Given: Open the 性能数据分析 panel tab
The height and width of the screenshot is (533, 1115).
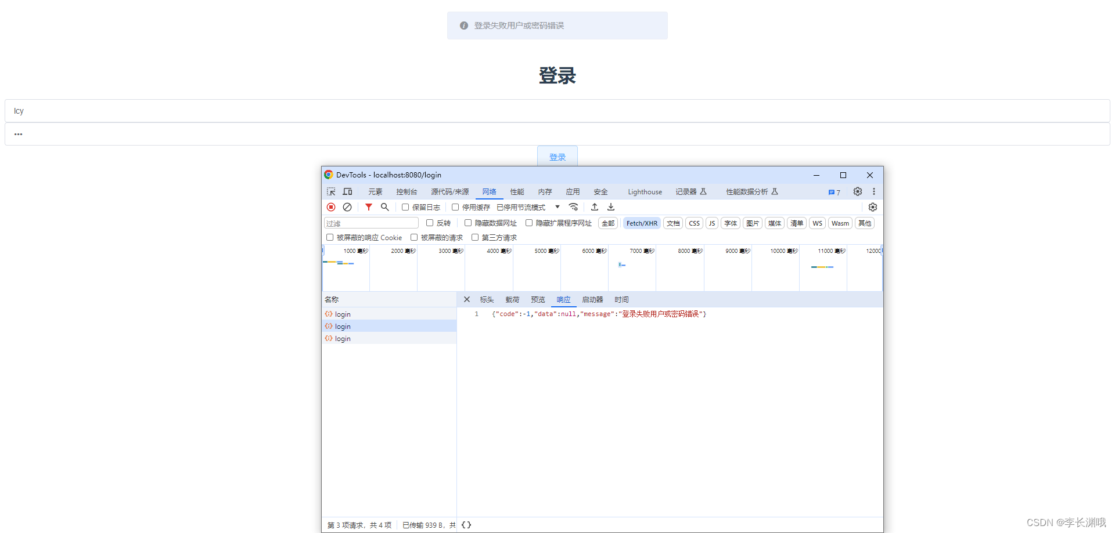Looking at the screenshot, I should click(751, 192).
